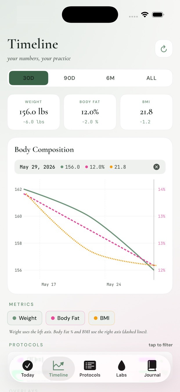This screenshot has height=392, width=180.
Task: Check the Wi-Fi status icon
Action: (x=145, y=15)
